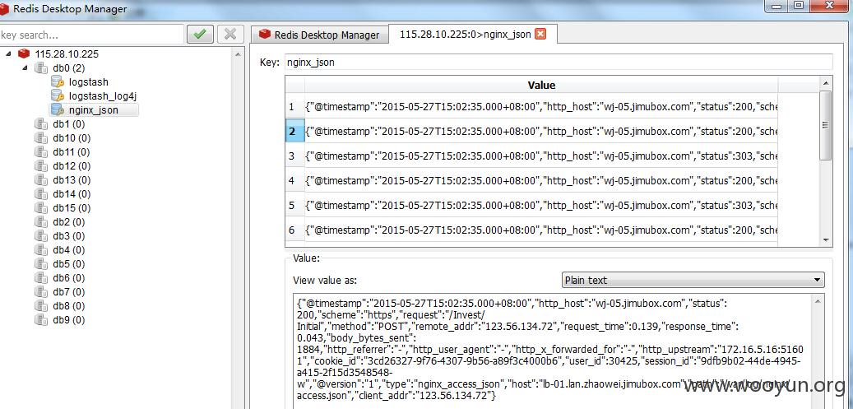
Task: Close the nginx_json tab with red X
Action: point(540,35)
